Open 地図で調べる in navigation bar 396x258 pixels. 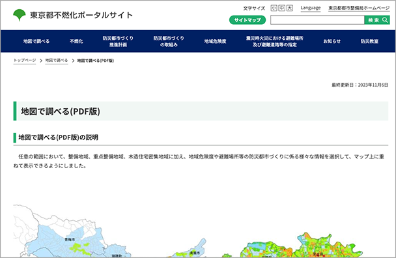coord(36,41)
